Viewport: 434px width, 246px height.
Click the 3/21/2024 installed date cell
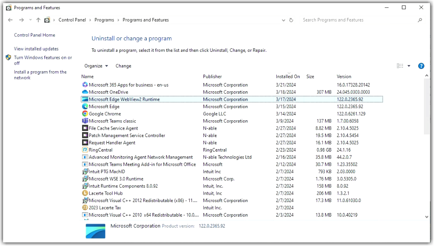[286, 85]
